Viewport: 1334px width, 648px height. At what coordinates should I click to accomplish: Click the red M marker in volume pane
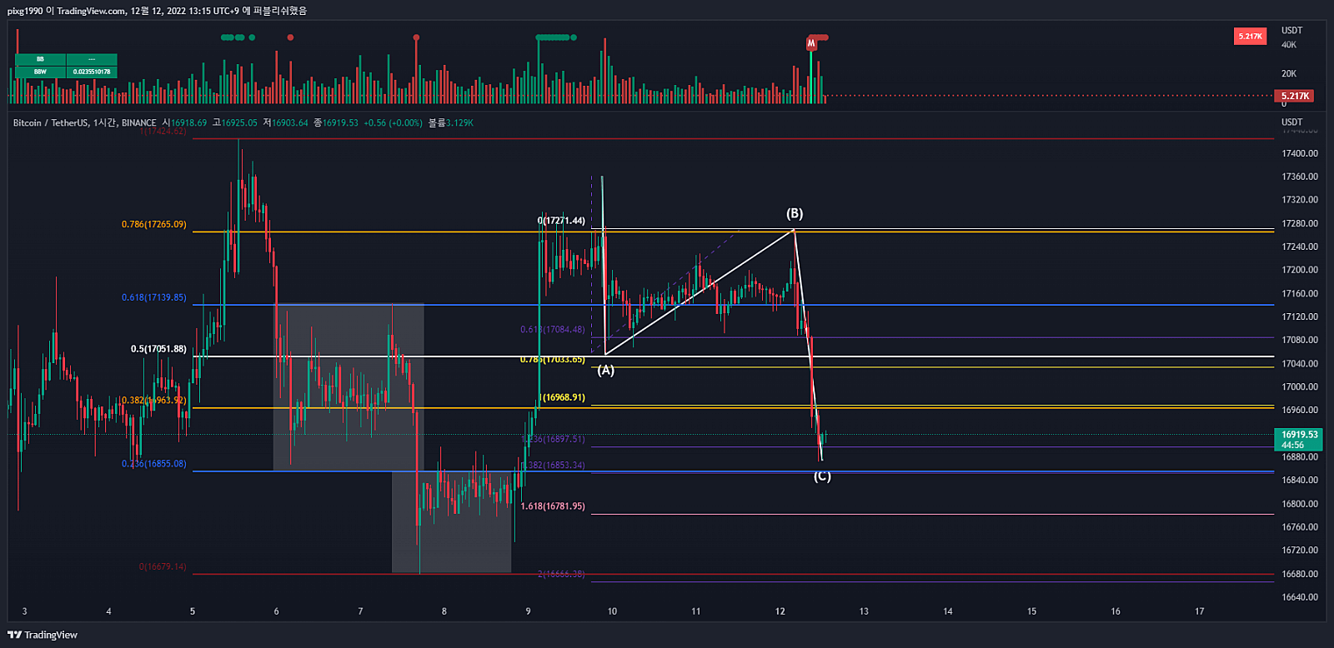811,43
